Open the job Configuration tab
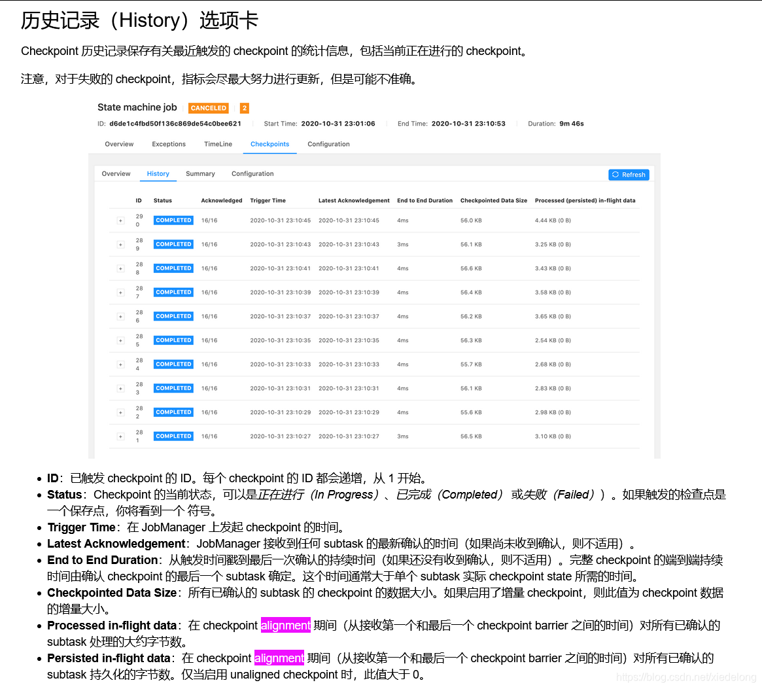Image resolution: width=762 pixels, height=689 pixels. click(x=328, y=144)
